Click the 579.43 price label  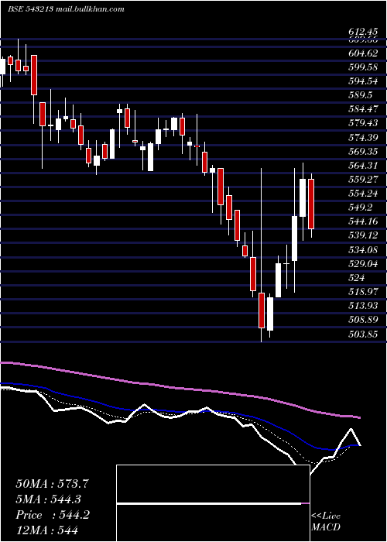point(363,123)
